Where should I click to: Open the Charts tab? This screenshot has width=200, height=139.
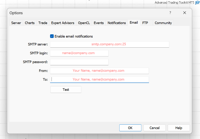[x=30, y=23]
